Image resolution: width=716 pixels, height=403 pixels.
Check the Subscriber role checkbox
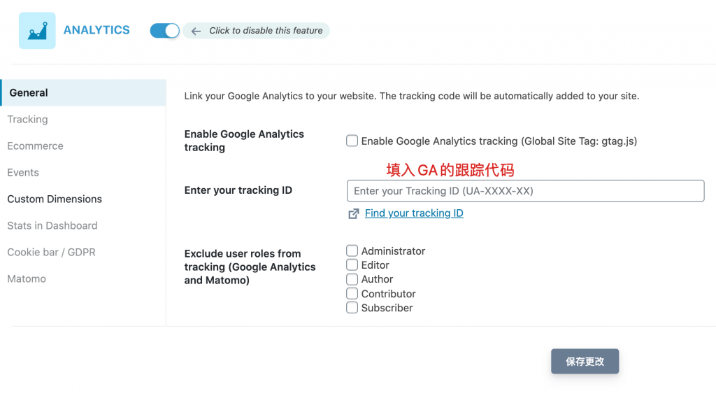352,308
